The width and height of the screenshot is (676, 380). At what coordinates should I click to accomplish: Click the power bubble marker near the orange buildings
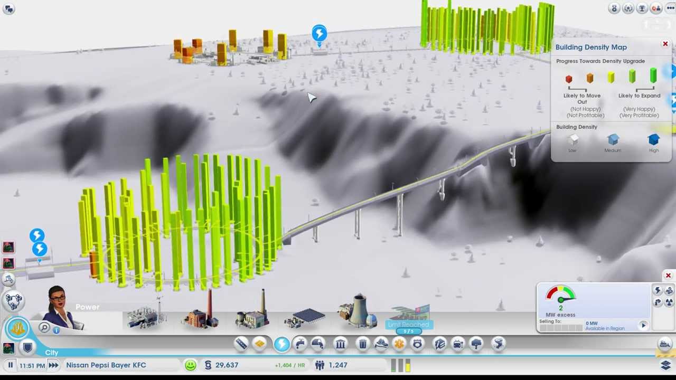coord(319,35)
